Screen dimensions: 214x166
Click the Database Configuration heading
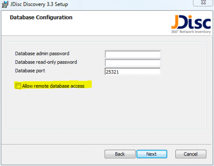(41, 17)
